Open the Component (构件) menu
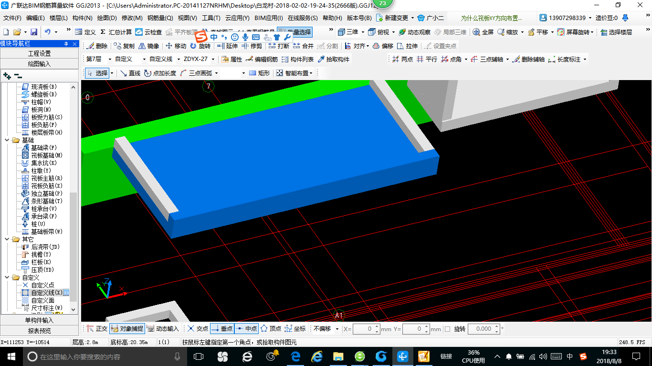Image resolution: width=652 pixels, height=366 pixels. pos(83,18)
